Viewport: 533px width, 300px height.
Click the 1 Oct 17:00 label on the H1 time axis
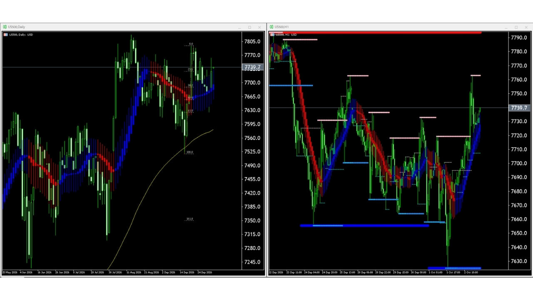(453, 272)
